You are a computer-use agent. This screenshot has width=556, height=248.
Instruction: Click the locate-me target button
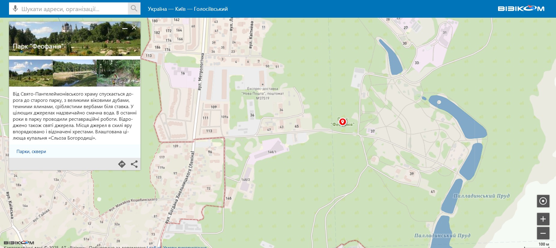(x=543, y=201)
